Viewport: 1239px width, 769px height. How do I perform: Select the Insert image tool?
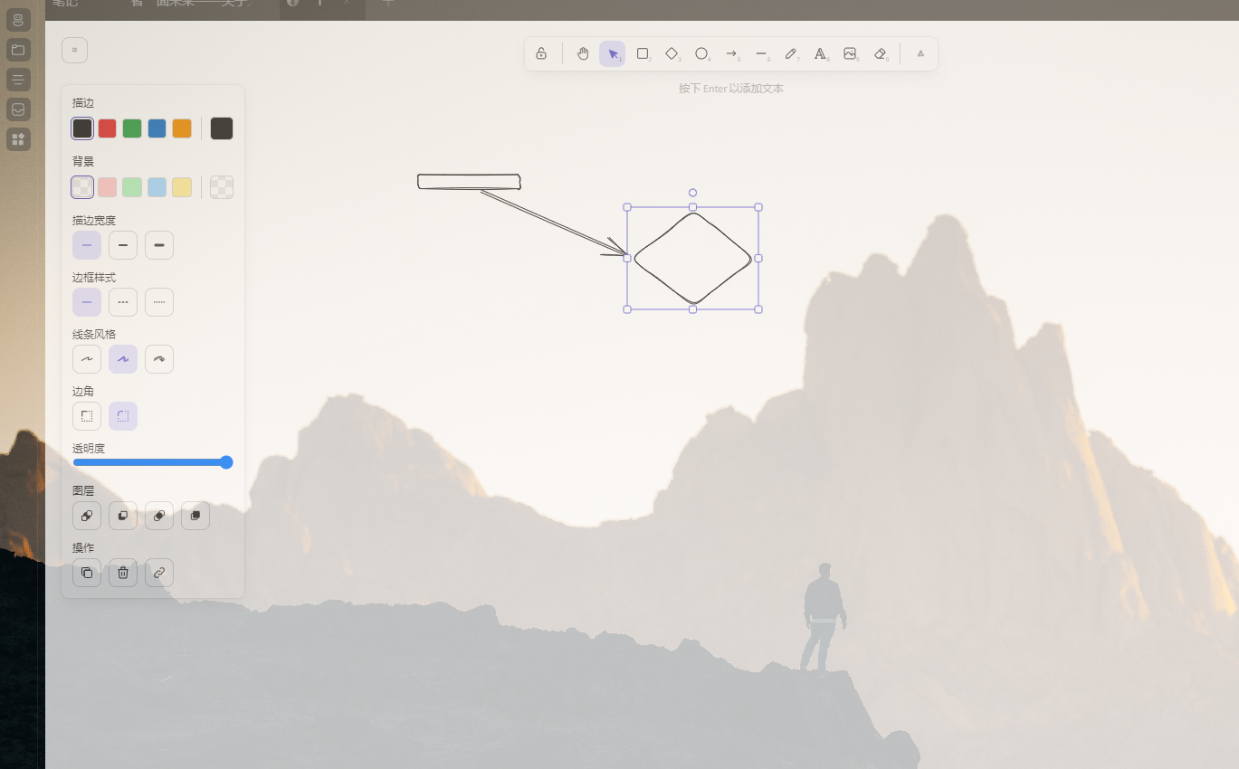(x=850, y=54)
